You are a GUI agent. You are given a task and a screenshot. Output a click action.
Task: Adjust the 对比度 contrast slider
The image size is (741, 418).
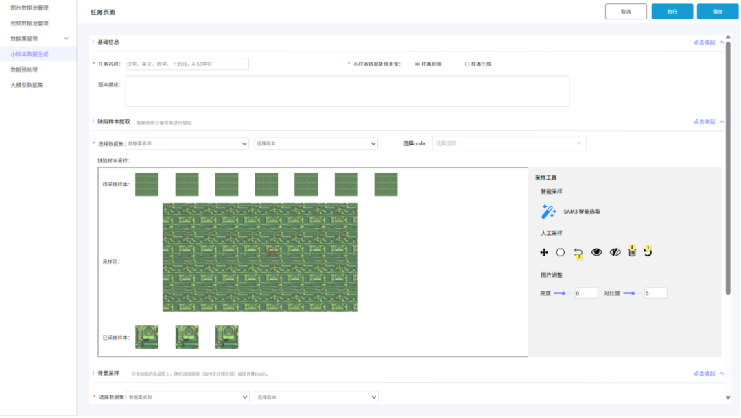[x=631, y=293]
